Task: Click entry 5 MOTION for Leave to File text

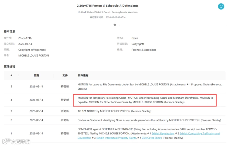Action: click(149, 87)
